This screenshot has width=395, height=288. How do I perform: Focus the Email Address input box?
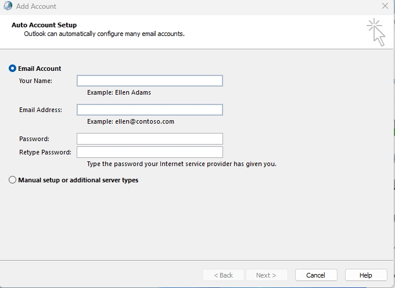(x=150, y=110)
